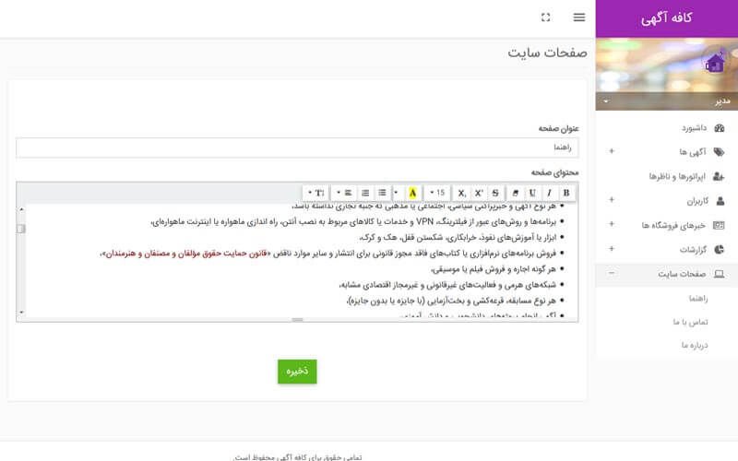Screen dimensions: 738x461
Task: Collapse صفحات سایت with its minus sign
Action: point(612,273)
